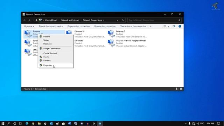Open Cortana from the taskbar
The height and width of the screenshot is (126, 224).
click(15, 124)
